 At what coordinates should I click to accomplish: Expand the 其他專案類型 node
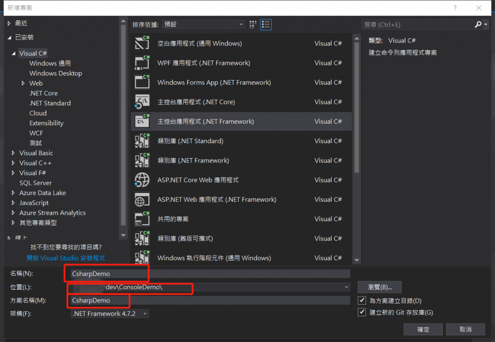point(13,223)
